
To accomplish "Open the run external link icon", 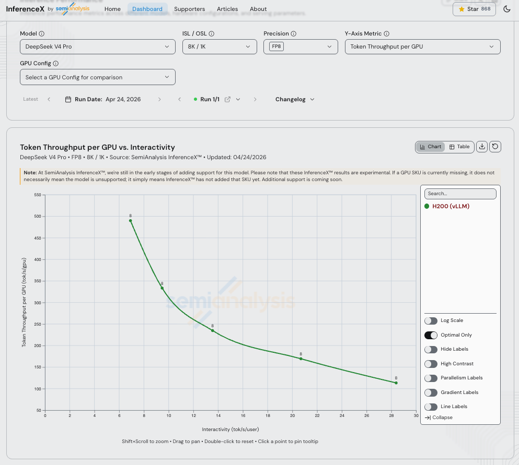I will 227,100.
